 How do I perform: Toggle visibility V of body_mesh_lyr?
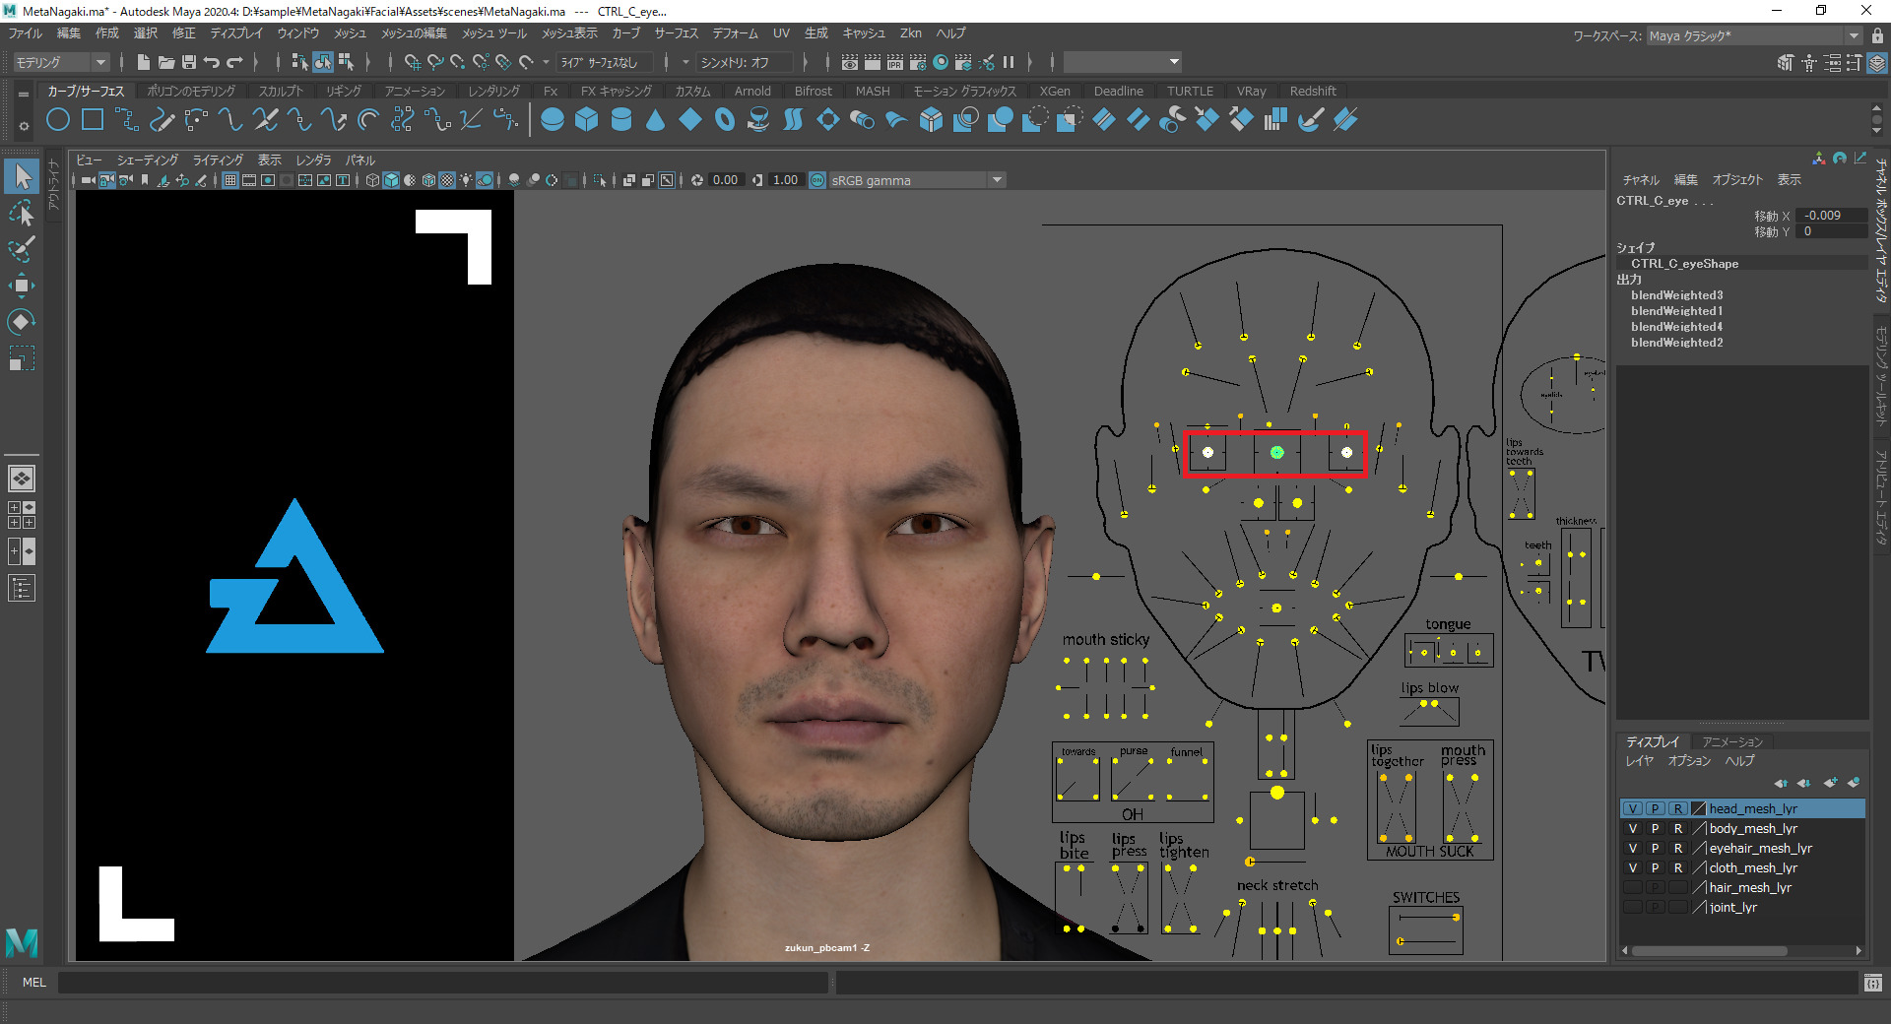1632,828
